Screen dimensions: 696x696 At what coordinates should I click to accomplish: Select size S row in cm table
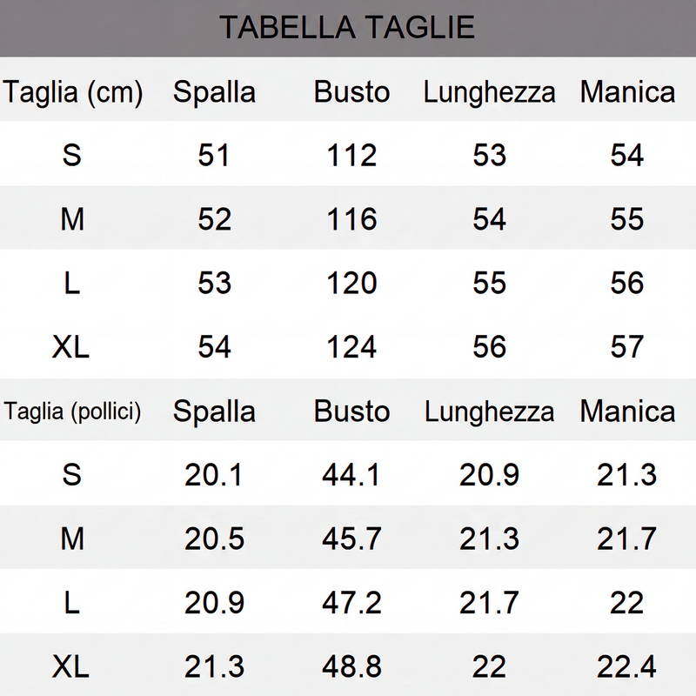(348, 155)
